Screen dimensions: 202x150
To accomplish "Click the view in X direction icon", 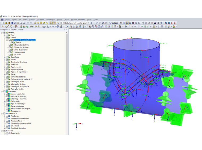I will click(x=106, y=26).
